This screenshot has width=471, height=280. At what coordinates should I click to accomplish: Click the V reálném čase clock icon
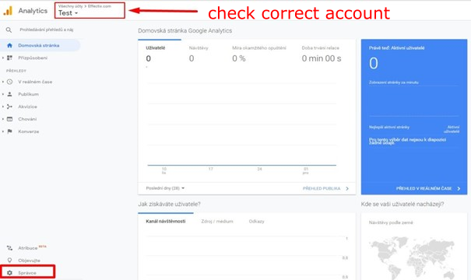(x=9, y=82)
